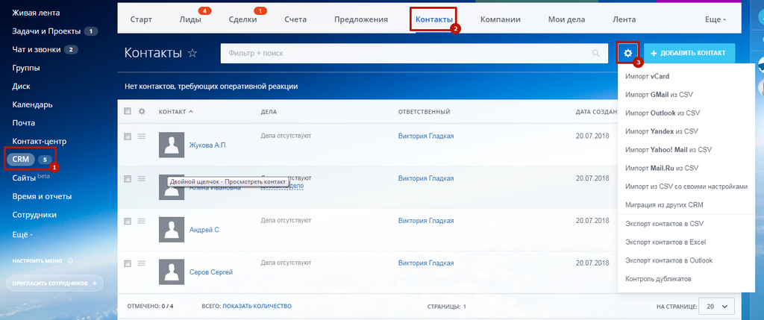Expand the Ещё item in left sidebar

pyautogui.click(x=22, y=235)
